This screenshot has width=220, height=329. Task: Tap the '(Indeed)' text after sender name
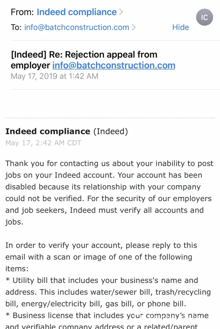click(x=110, y=132)
